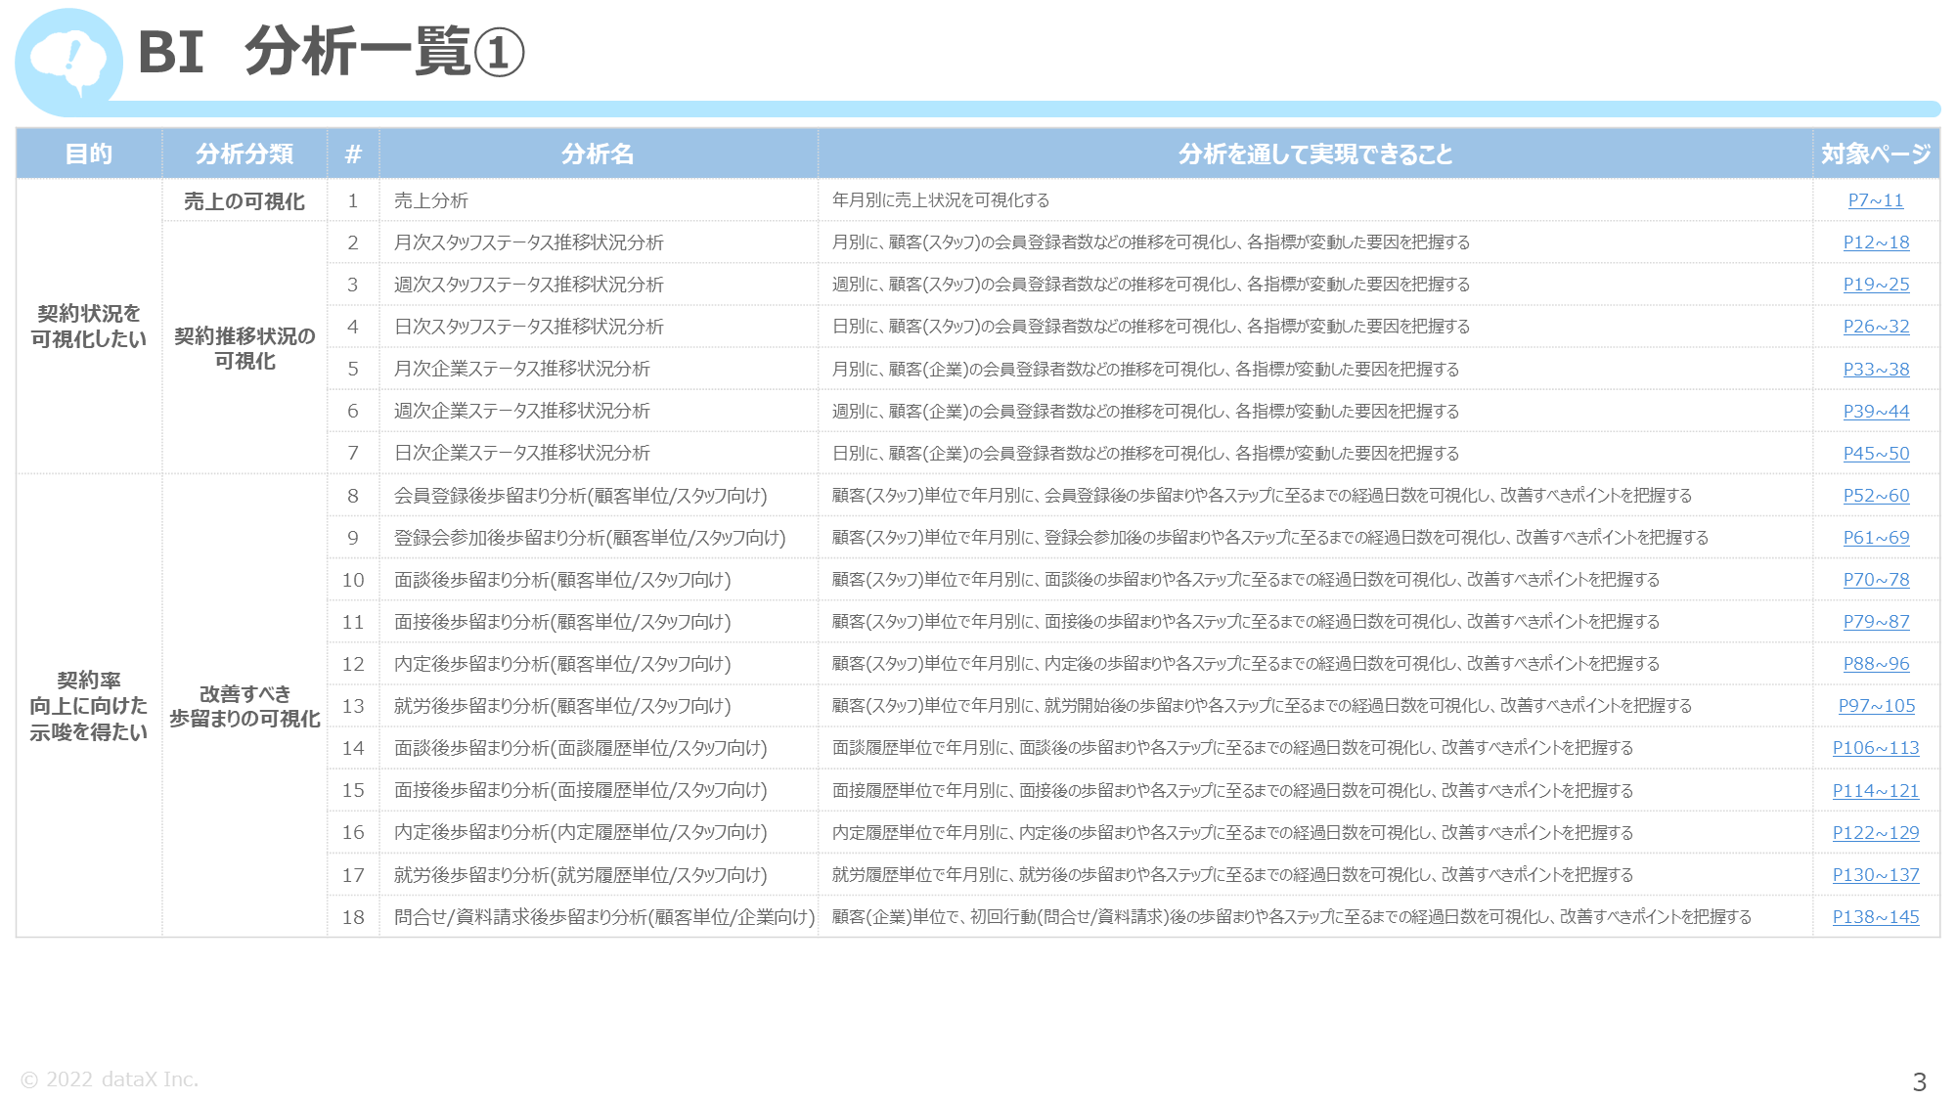Select 問合せ/資料請求後歩留まり分析 row name
The height and width of the screenshot is (1100, 1956).
(x=604, y=917)
